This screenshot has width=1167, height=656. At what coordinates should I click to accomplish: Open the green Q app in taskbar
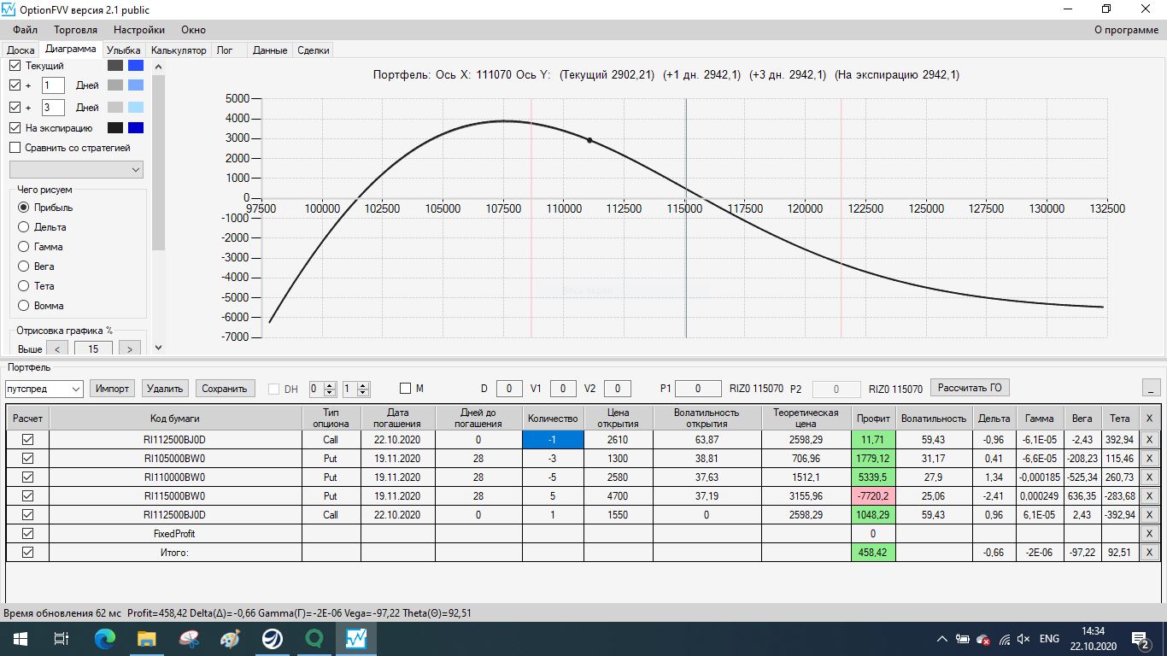click(314, 638)
